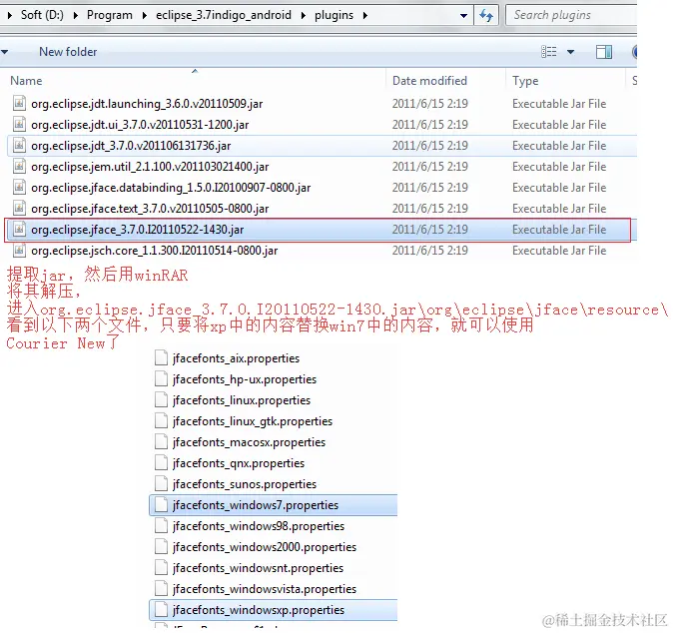673x633 pixels.
Task: Click the file icon of jfacefonts_macosx.properties
Action: click(161, 442)
